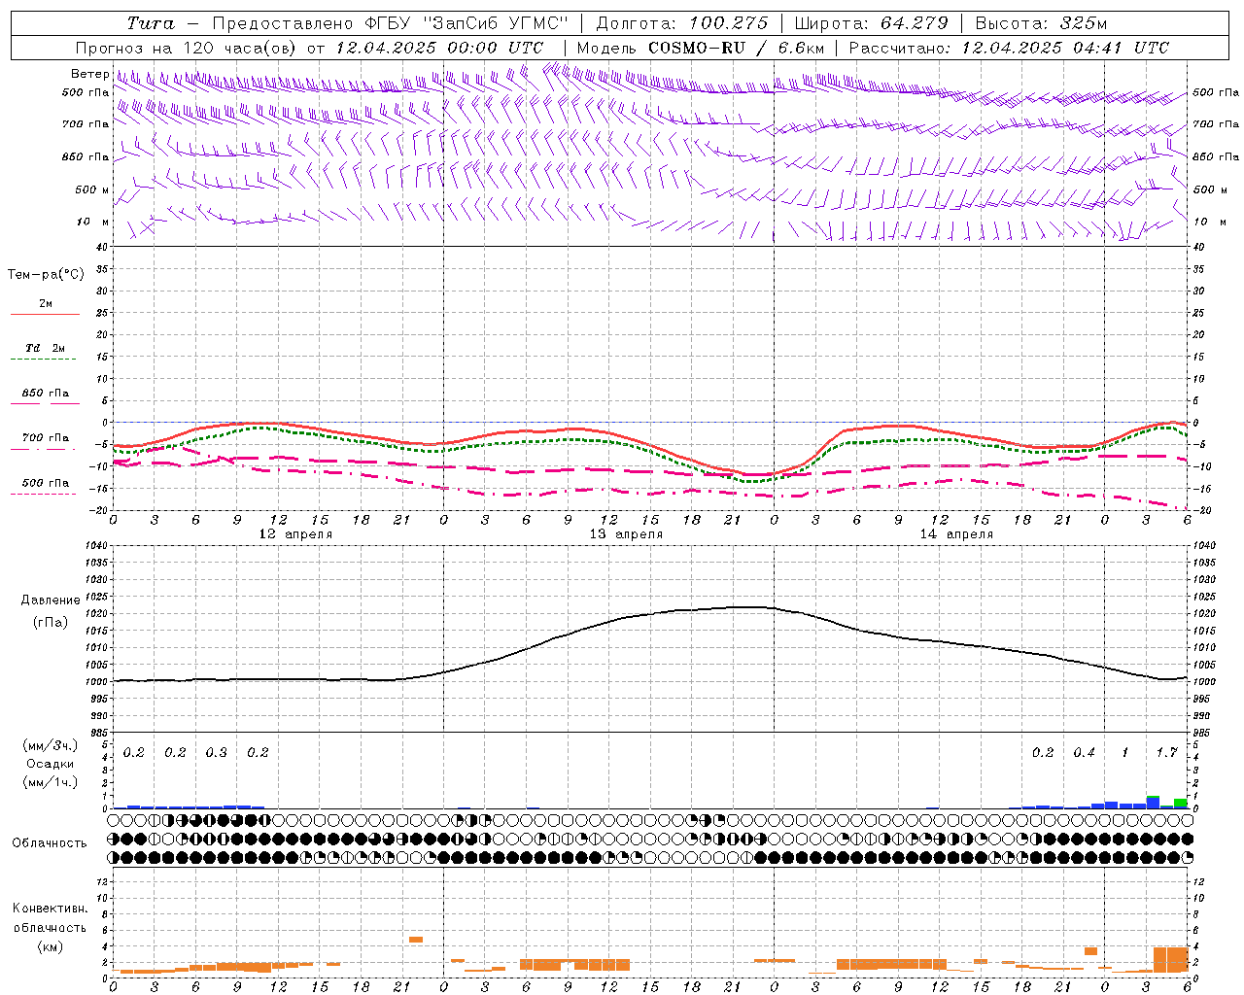Click the "(мм/3ч.)" precipitation unit label
This screenshot has height=995, width=1244.
51,745
